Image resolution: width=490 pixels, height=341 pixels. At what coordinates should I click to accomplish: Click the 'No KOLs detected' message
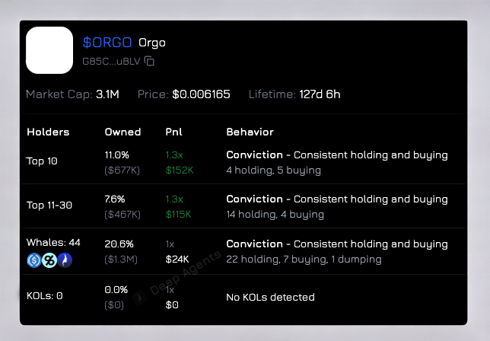click(270, 298)
